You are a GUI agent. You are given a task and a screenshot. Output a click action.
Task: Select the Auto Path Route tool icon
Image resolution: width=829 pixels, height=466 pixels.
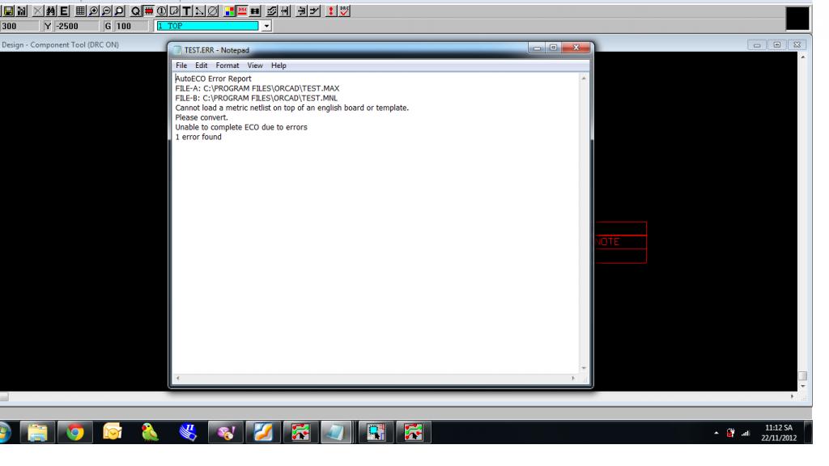click(x=272, y=11)
